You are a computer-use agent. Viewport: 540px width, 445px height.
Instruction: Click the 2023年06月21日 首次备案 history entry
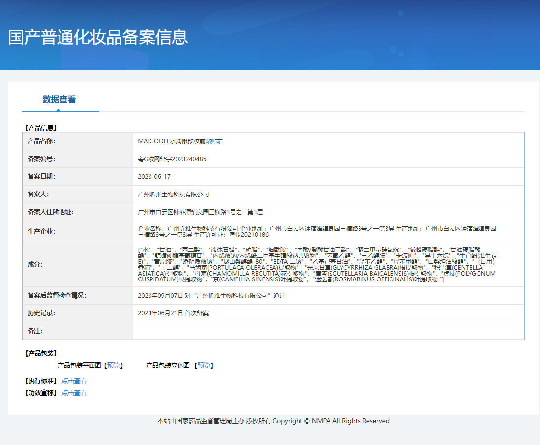(x=173, y=313)
